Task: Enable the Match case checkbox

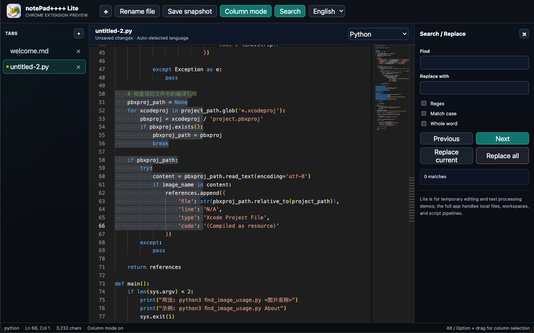Action: (x=424, y=113)
